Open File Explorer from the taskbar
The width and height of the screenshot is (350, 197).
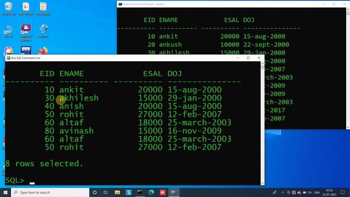pos(117,192)
